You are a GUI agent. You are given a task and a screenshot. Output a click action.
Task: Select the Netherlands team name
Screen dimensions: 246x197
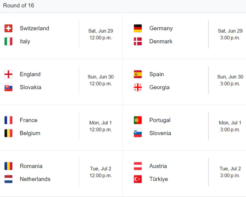tap(35, 179)
